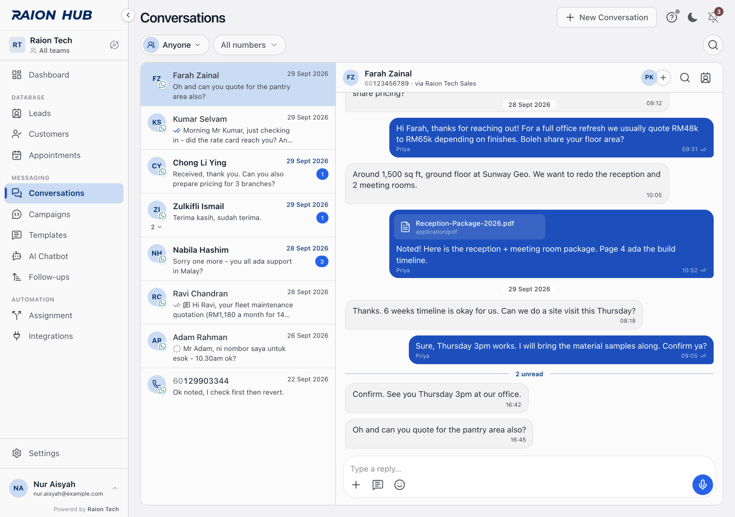Click the Raion Hub logo
735x517 pixels.
pos(52,15)
